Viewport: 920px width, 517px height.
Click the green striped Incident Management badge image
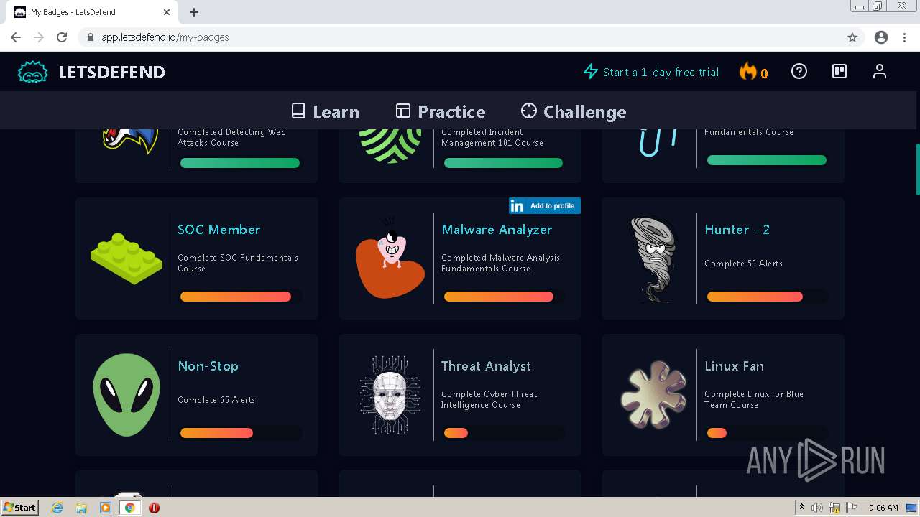coord(390,146)
